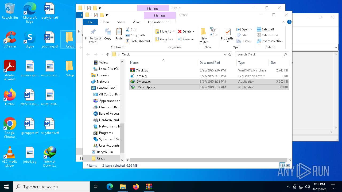Select Local Disk (C:) in navigation pane
The height and width of the screenshot is (192, 342).
pos(106,69)
